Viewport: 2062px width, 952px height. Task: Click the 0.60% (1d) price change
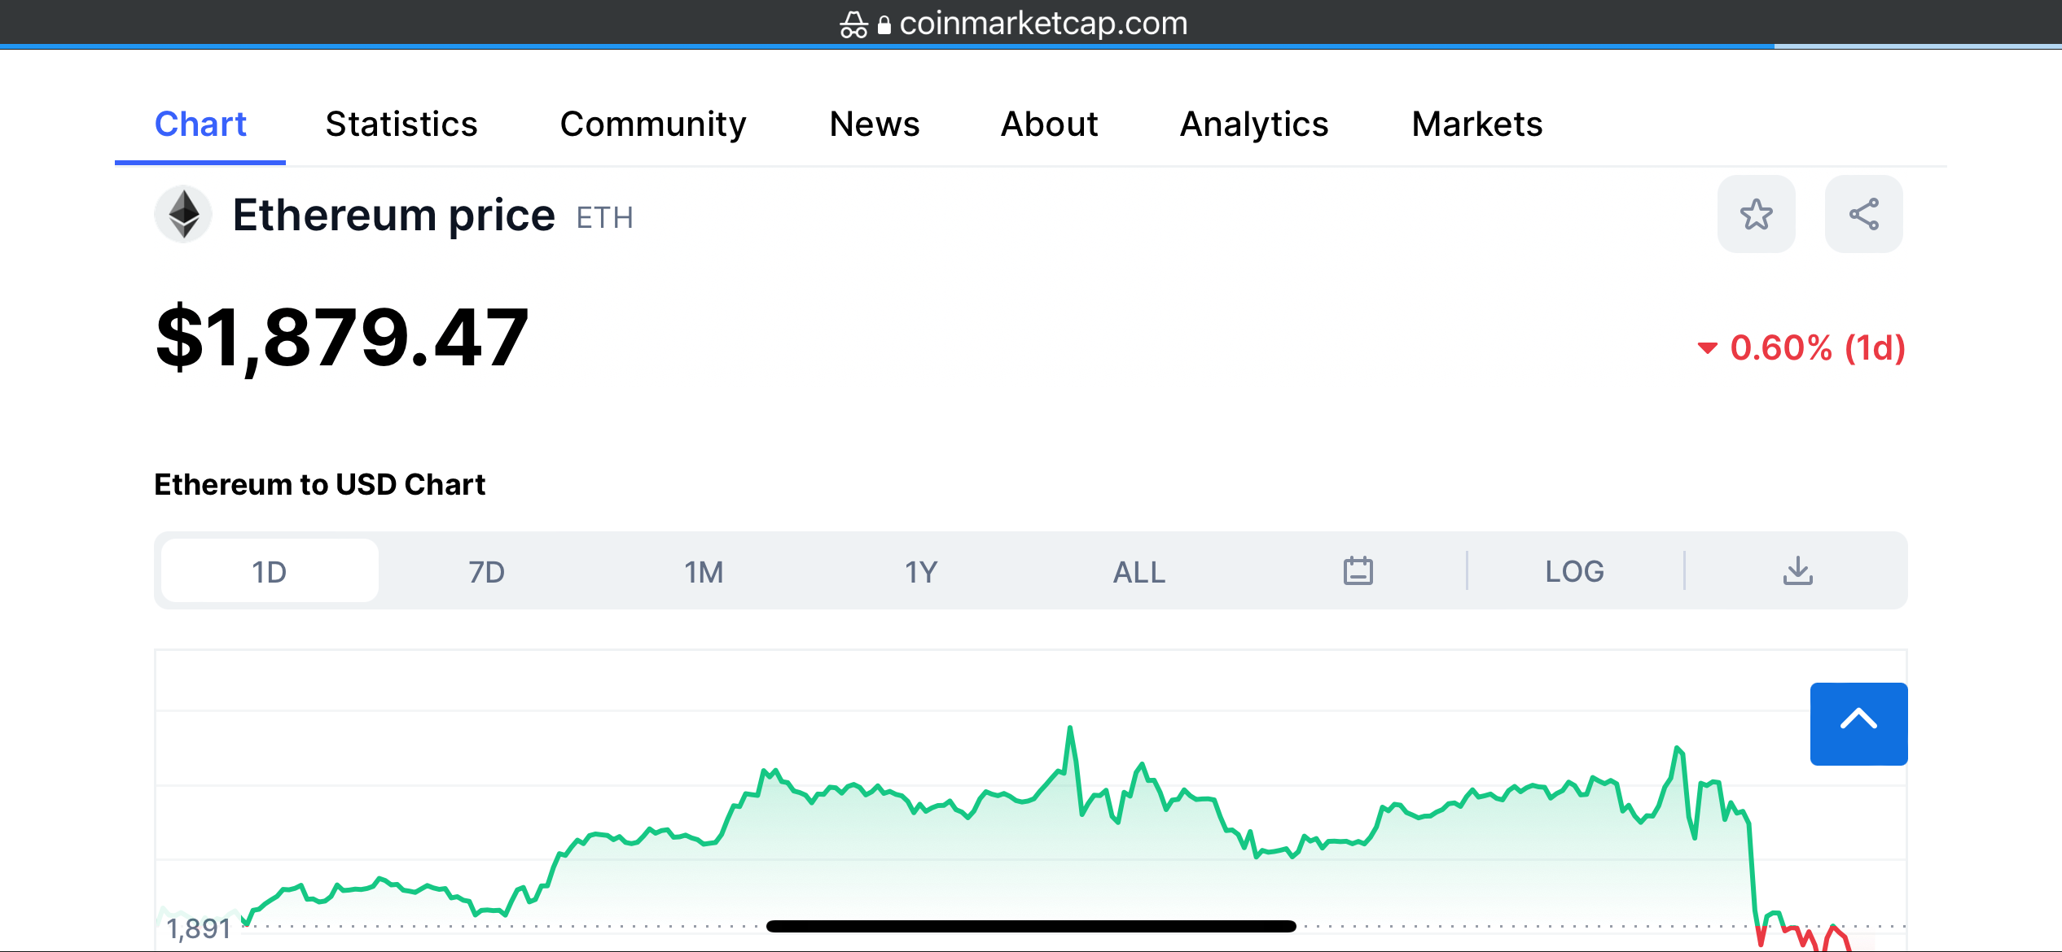[1801, 347]
